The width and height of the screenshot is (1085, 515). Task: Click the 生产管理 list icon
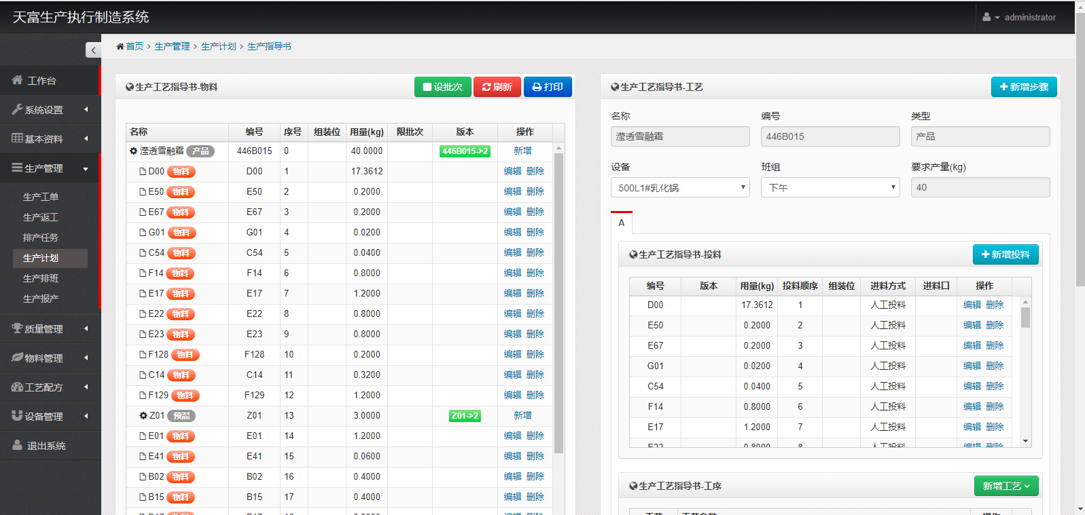click(17, 168)
